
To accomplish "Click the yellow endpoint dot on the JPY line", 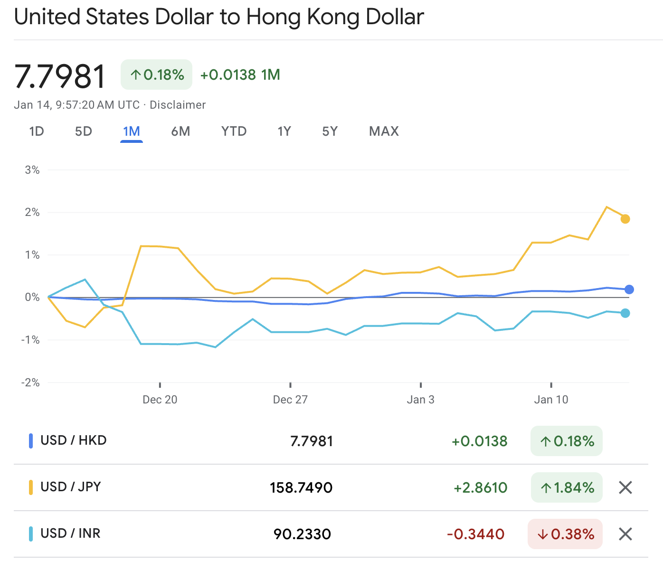I will coord(625,218).
